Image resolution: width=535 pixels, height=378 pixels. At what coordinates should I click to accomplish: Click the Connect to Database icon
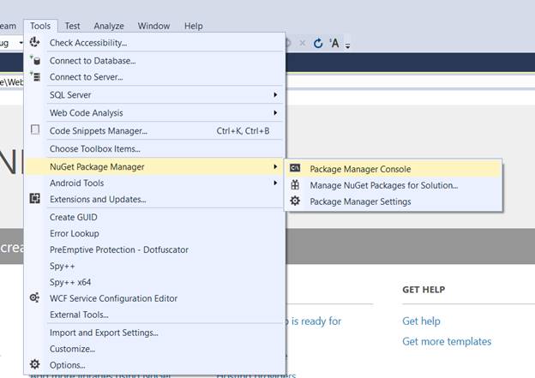click(35, 60)
